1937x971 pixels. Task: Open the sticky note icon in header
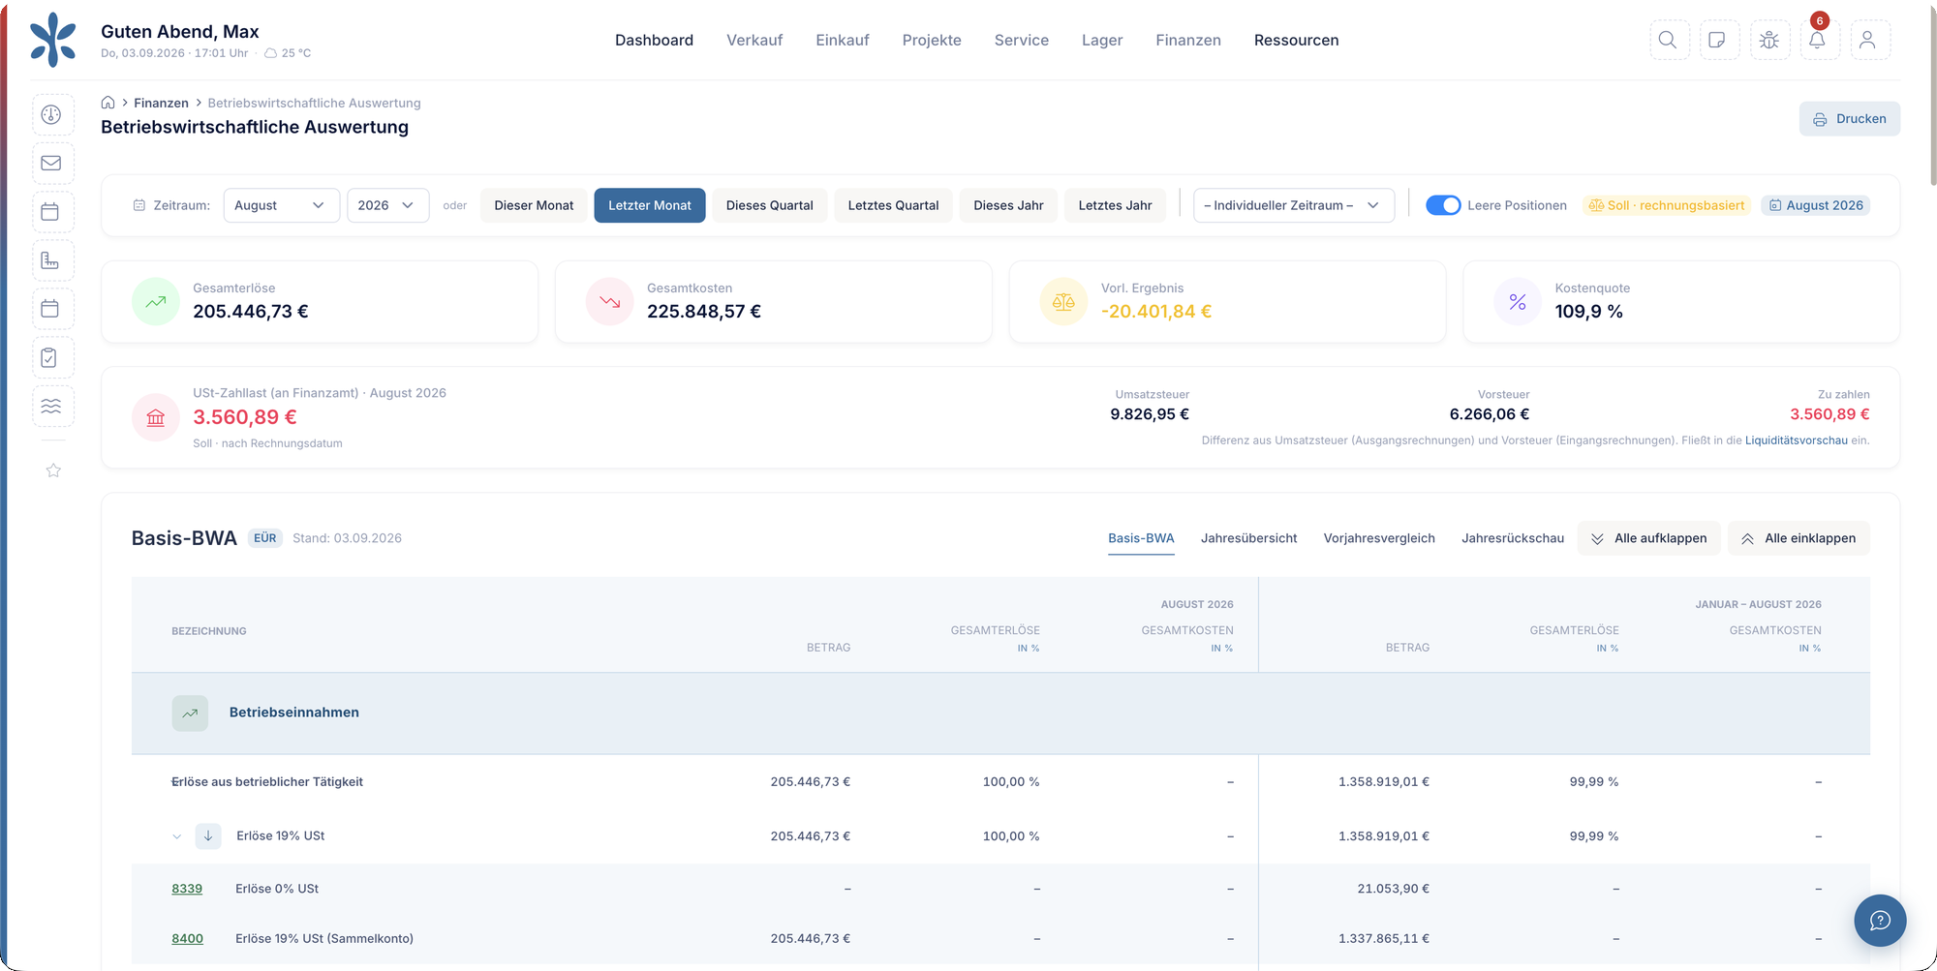coord(1718,40)
